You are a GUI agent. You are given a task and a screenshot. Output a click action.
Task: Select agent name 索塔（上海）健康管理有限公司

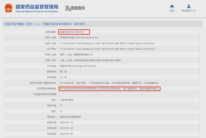(76, 55)
